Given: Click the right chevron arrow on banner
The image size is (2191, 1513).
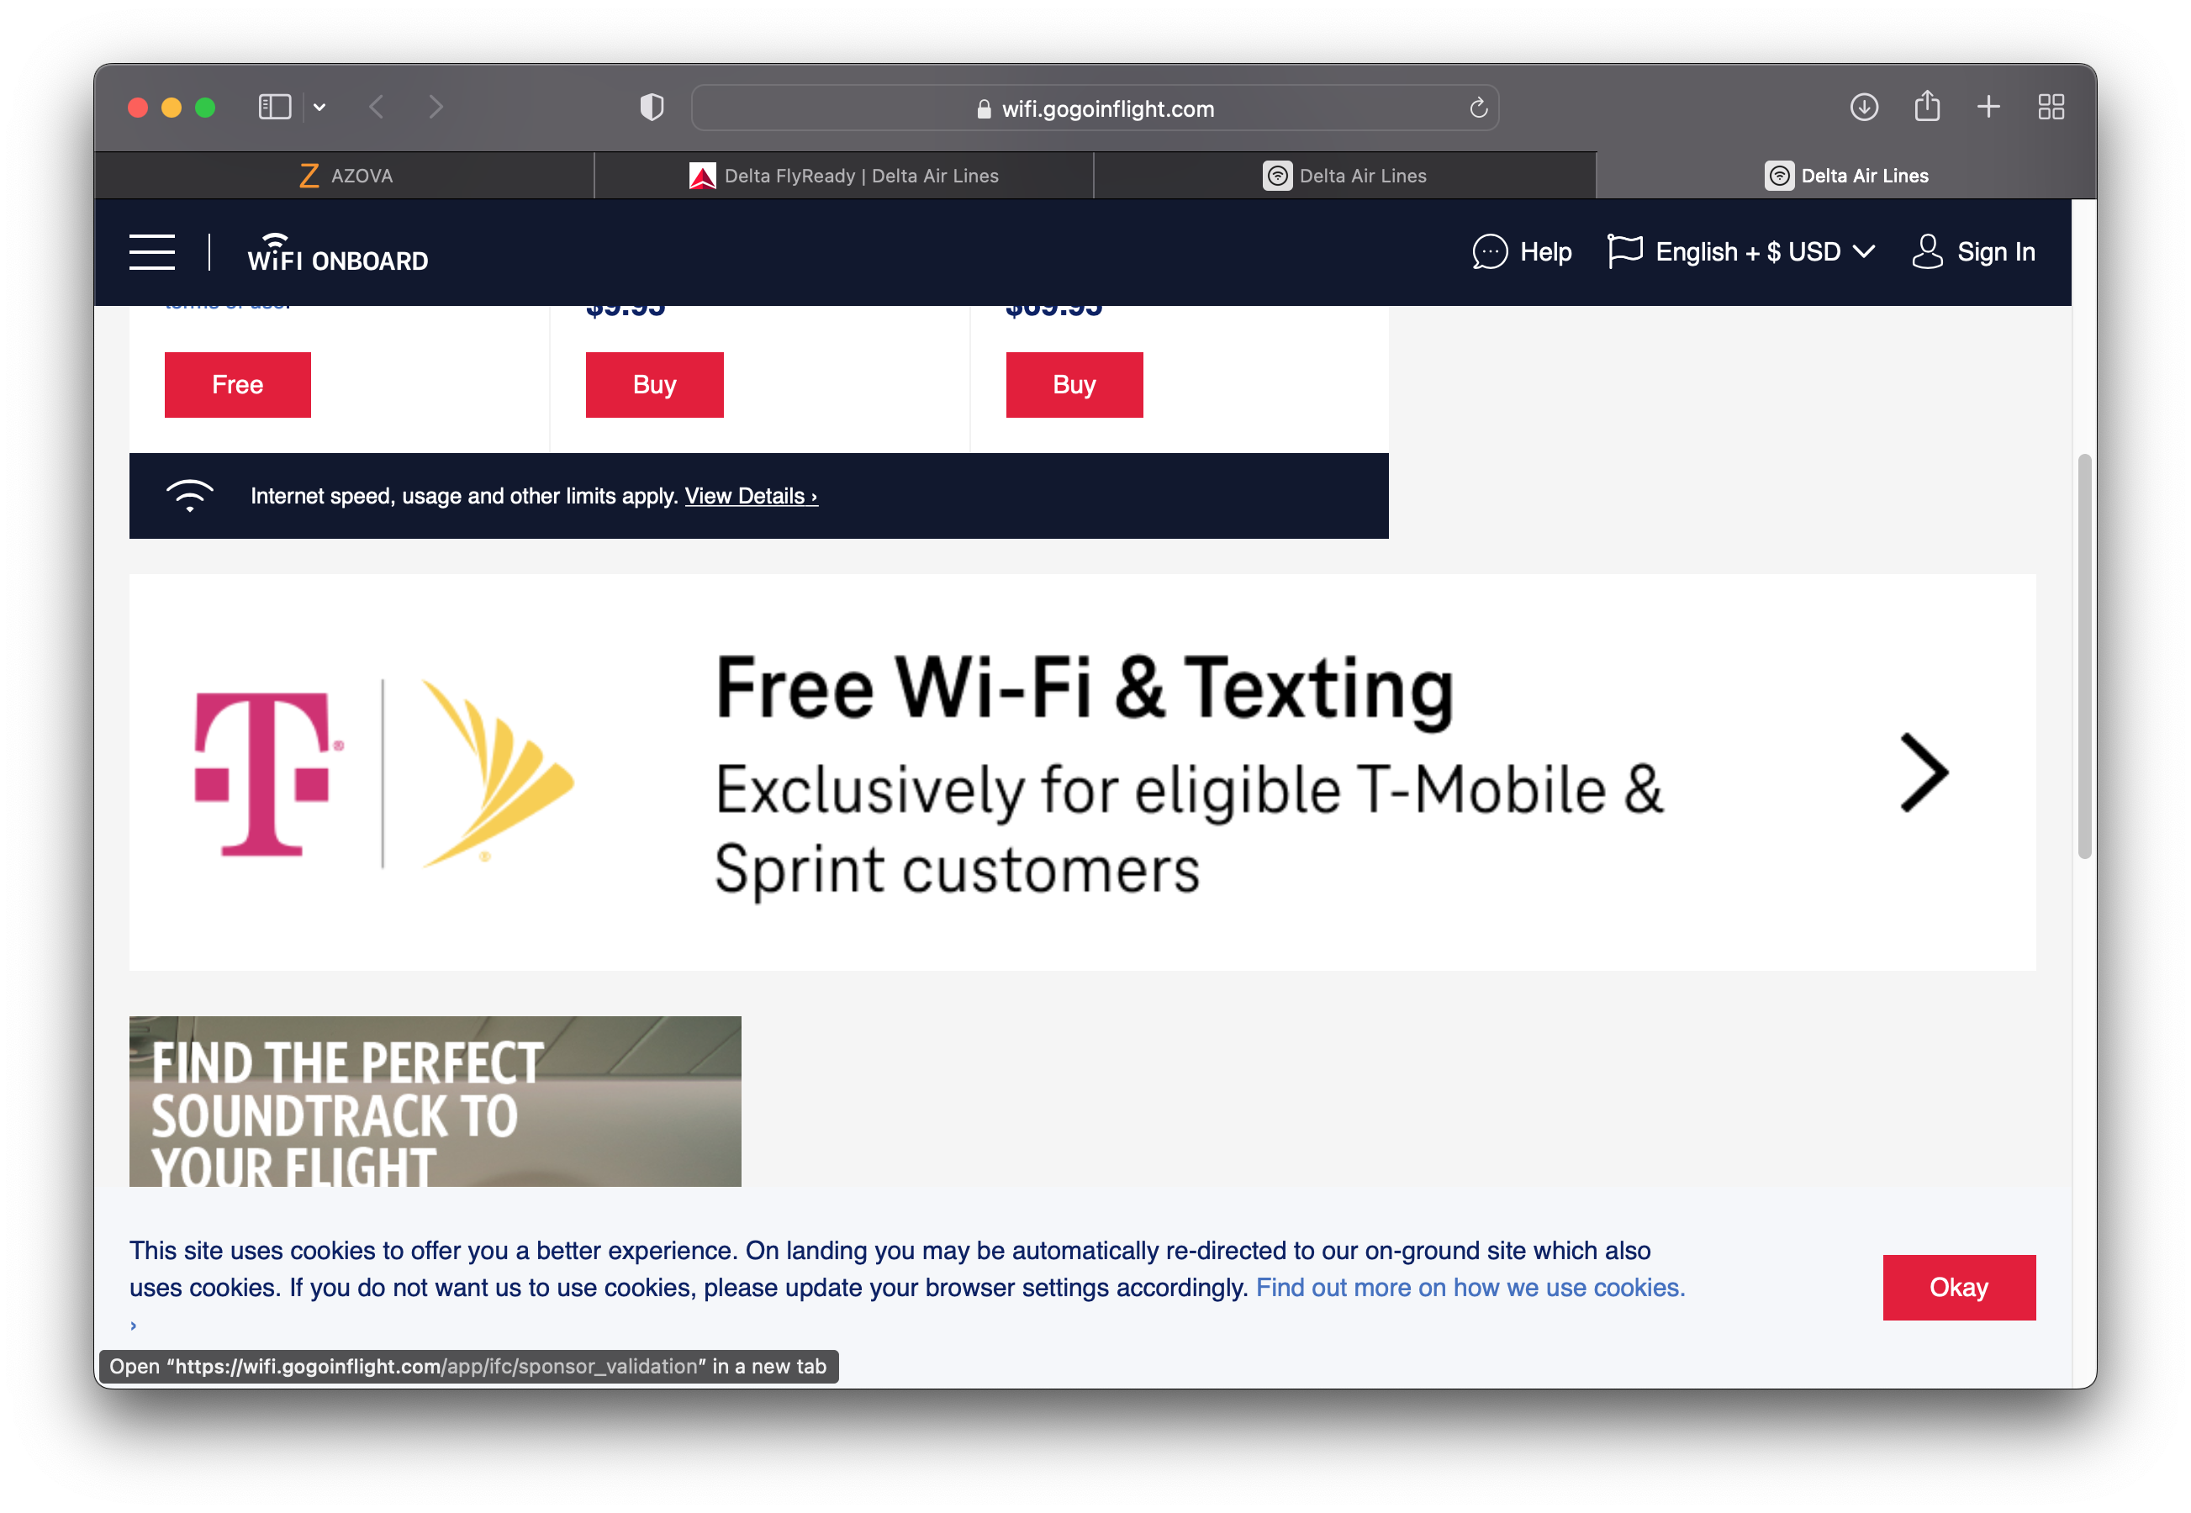Looking at the screenshot, I should click(1924, 772).
